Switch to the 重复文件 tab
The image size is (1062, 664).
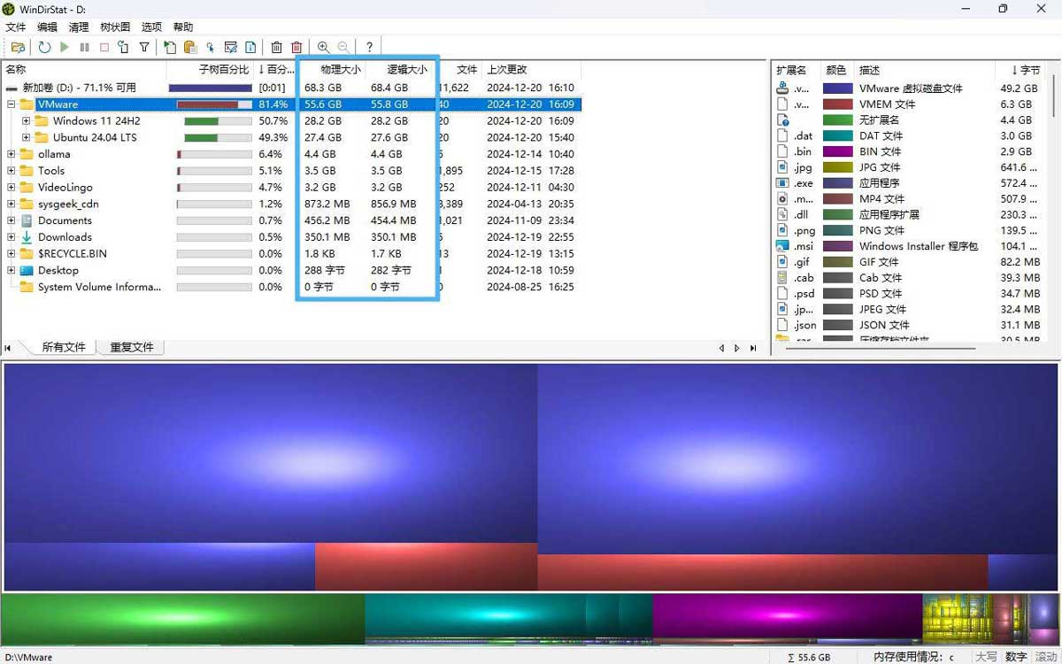(131, 346)
